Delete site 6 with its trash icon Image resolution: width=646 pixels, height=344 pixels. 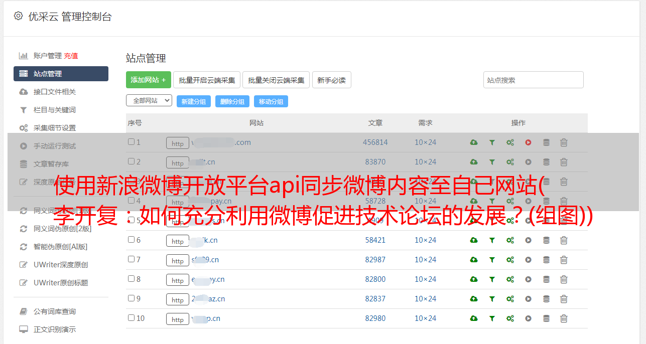564,240
